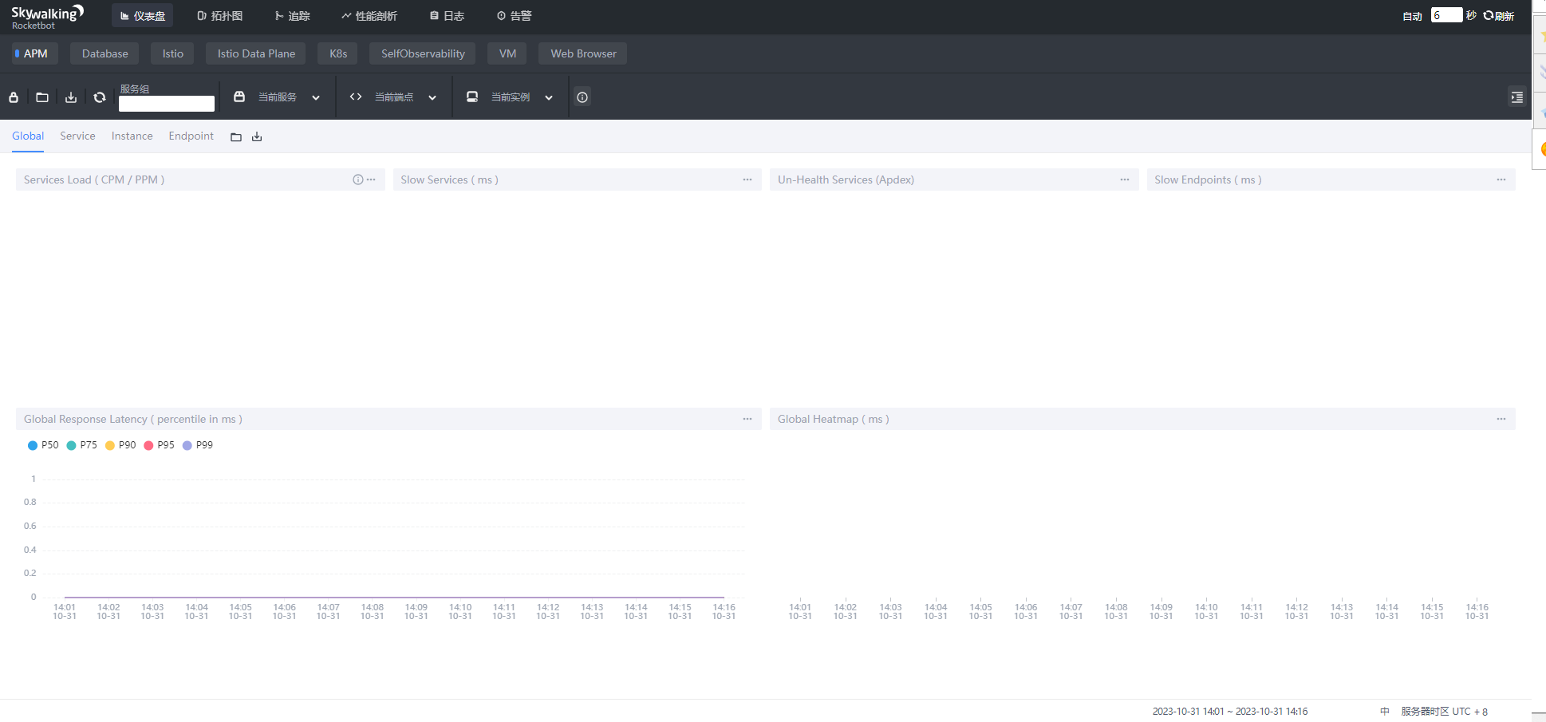Select the Istio dashboard group
Viewport: 1546px width, 722px height.
click(x=172, y=53)
